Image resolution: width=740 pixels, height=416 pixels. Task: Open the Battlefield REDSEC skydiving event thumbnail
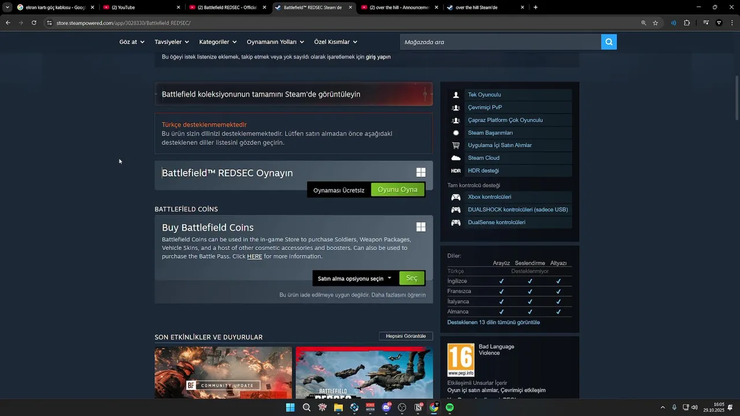[364, 373]
